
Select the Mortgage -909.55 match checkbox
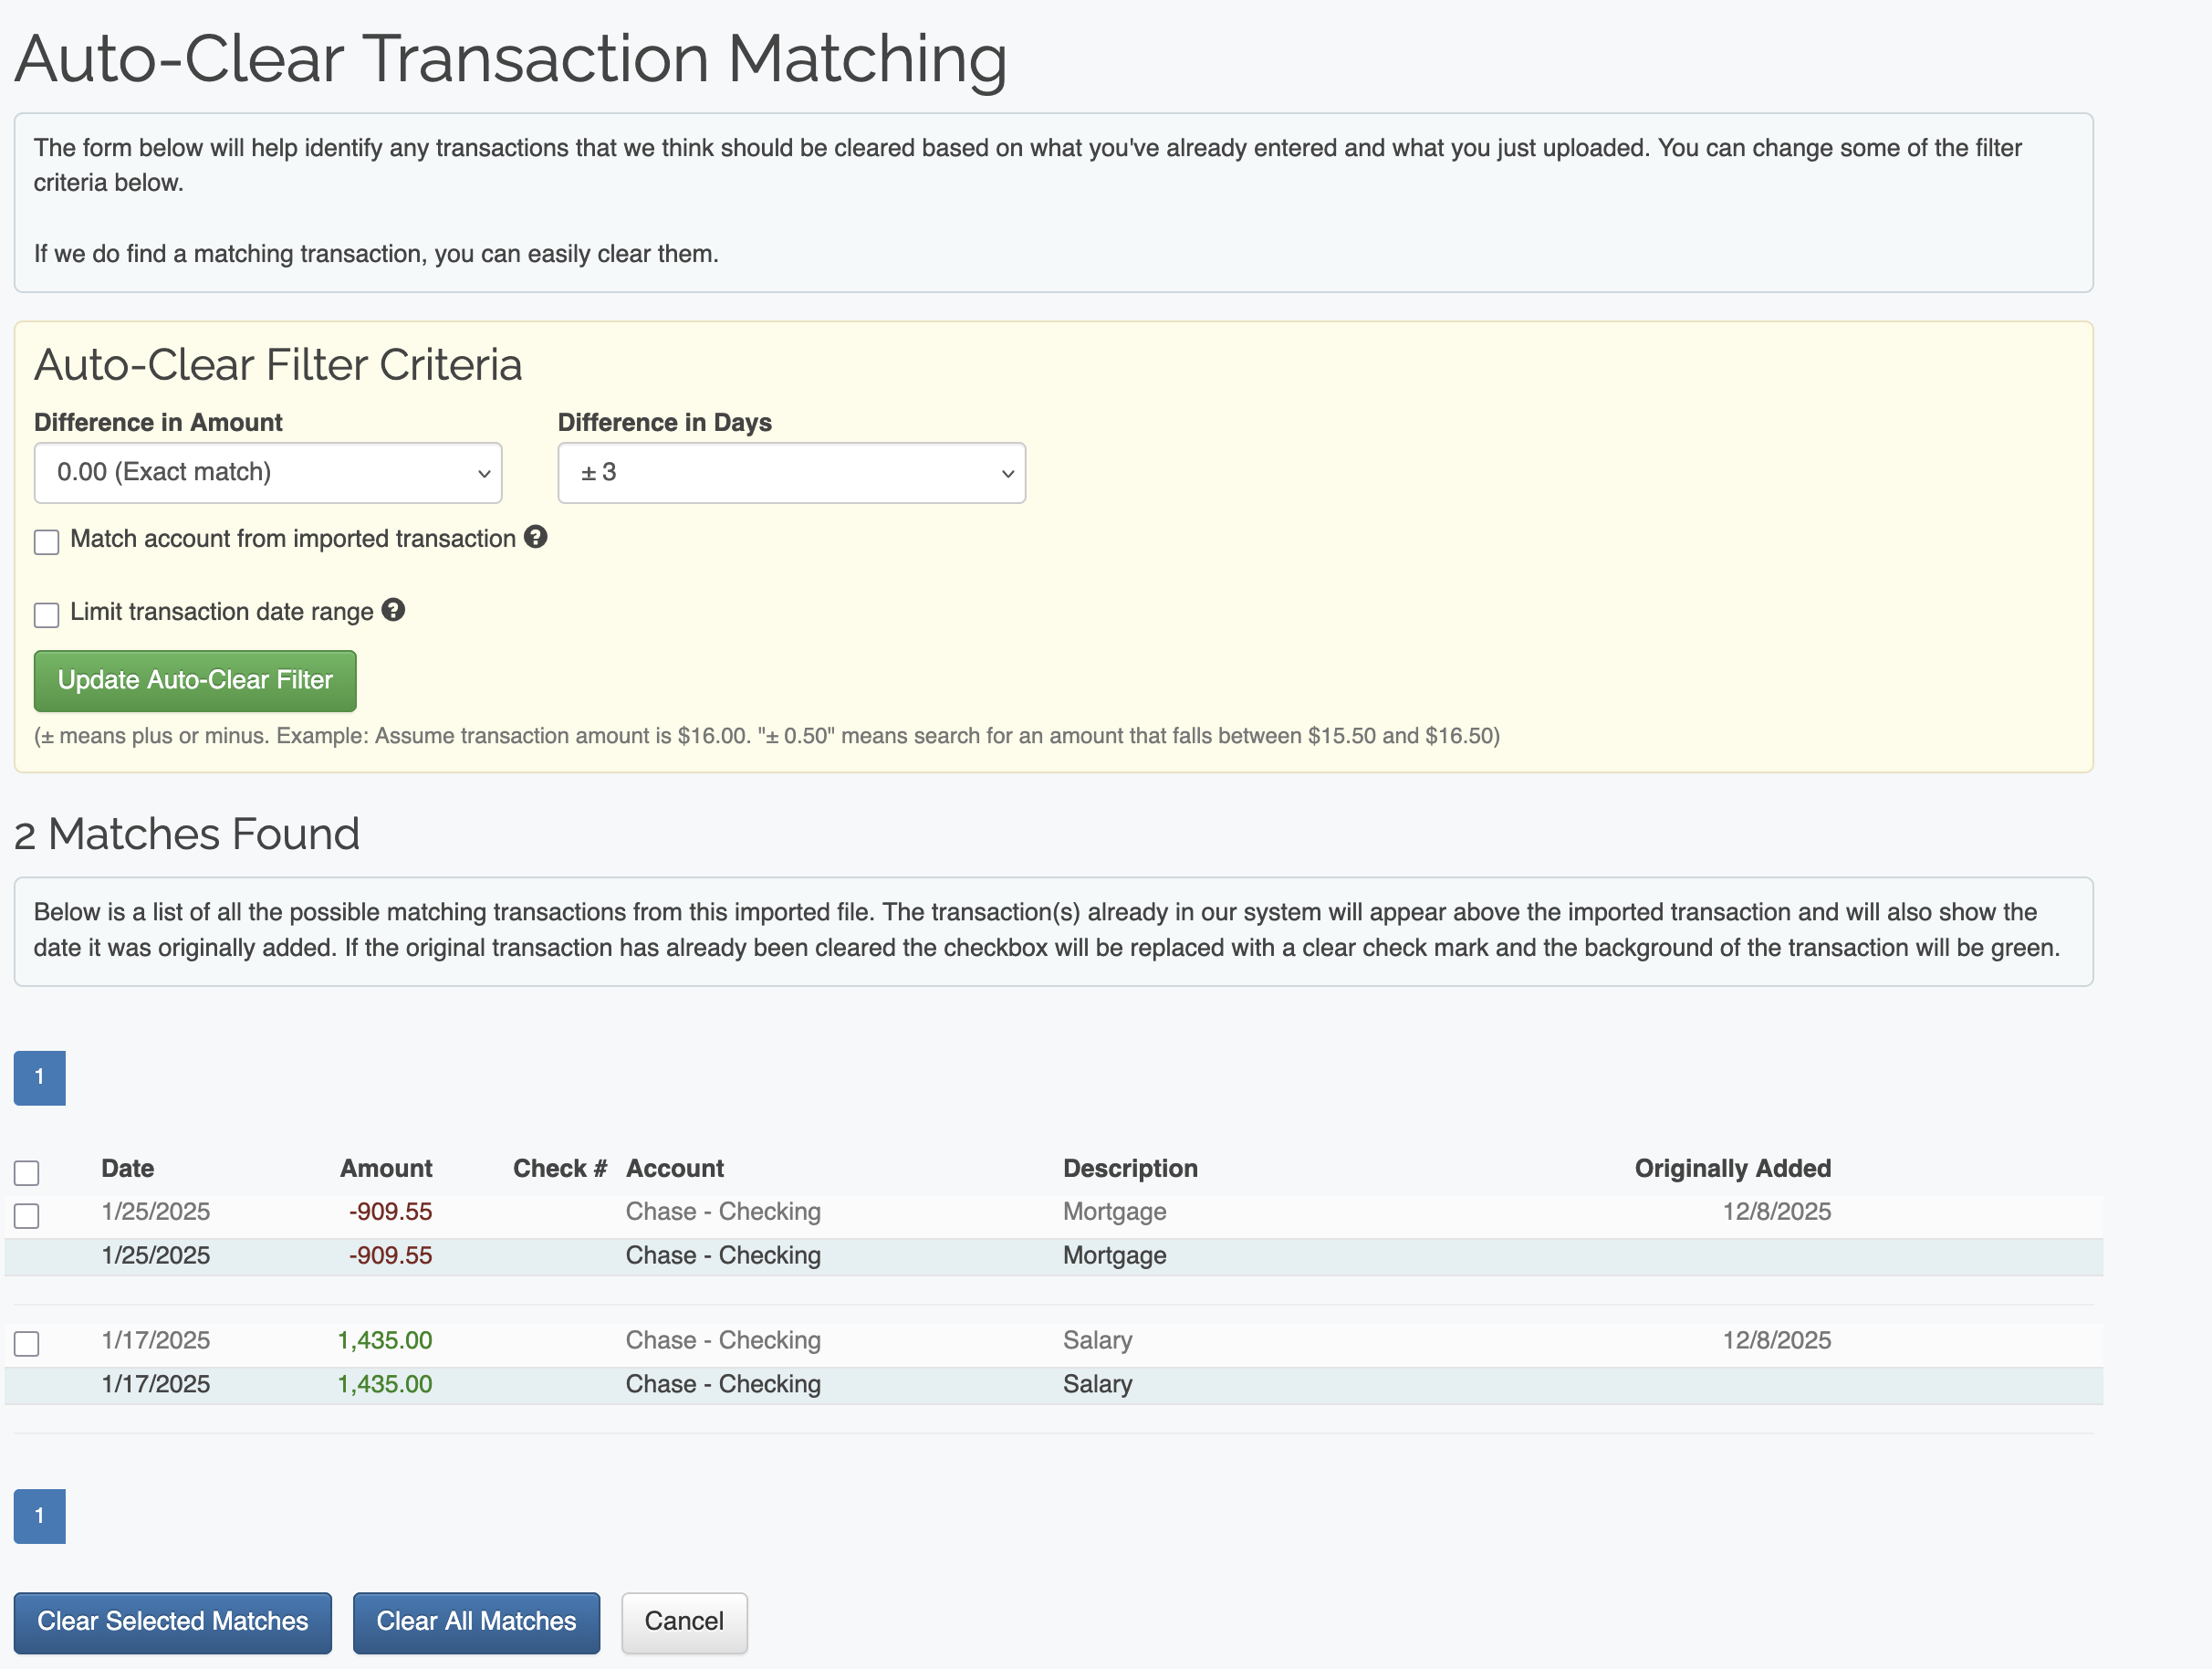[27, 1214]
